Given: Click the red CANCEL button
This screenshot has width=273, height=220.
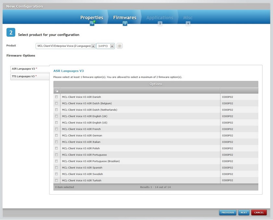Looking at the screenshot, I should point(259,213).
